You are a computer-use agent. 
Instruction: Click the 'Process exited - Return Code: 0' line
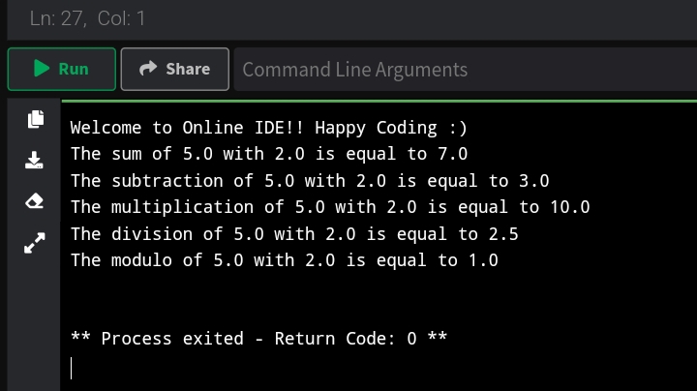click(x=258, y=339)
